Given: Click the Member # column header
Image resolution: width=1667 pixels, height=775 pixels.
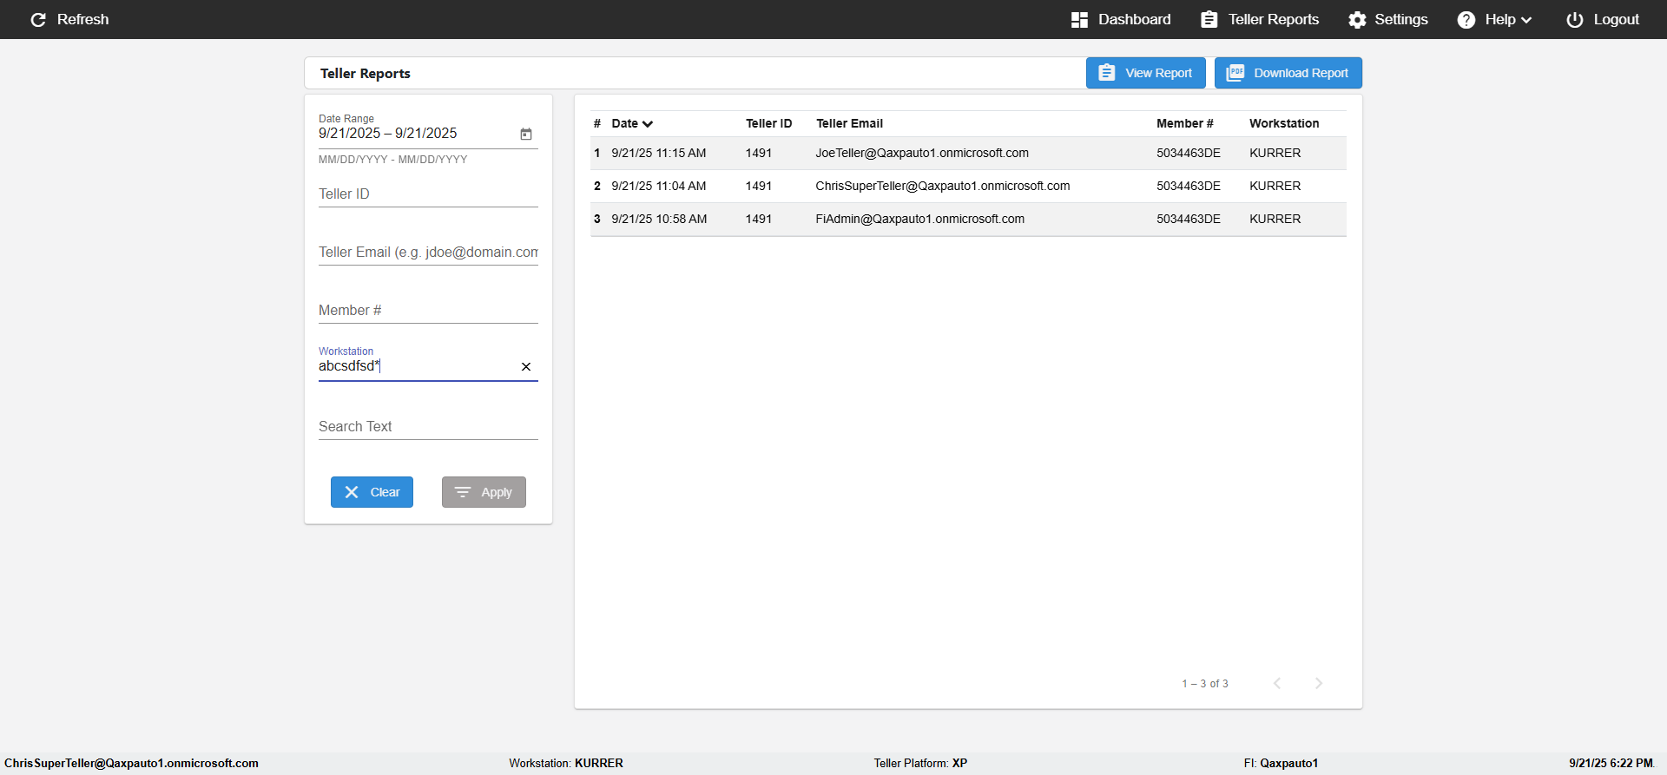Looking at the screenshot, I should click(1184, 123).
